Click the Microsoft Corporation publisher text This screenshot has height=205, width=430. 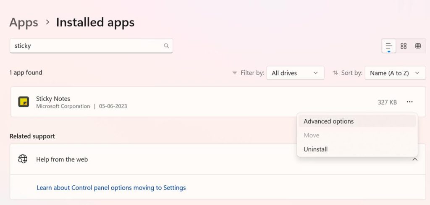tap(63, 106)
